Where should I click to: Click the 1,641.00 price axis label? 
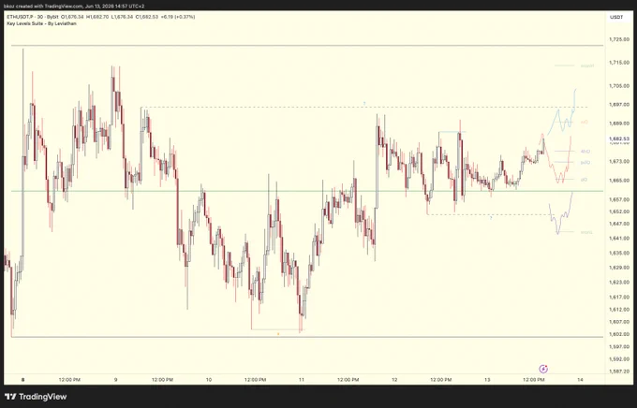pyautogui.click(x=619, y=238)
